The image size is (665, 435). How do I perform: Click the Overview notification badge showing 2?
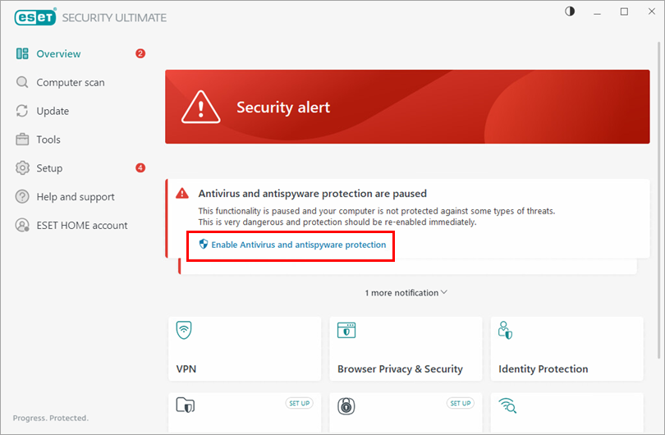point(140,54)
